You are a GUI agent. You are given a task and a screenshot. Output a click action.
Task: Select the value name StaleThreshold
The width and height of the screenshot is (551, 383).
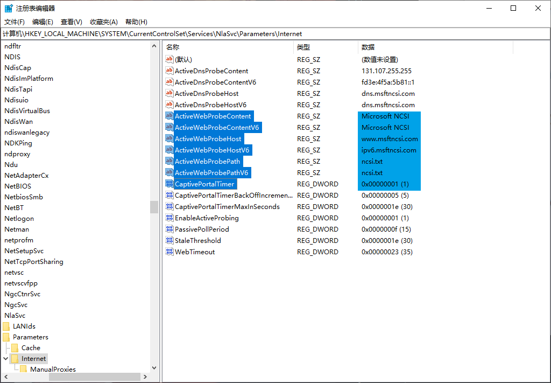[x=198, y=241]
